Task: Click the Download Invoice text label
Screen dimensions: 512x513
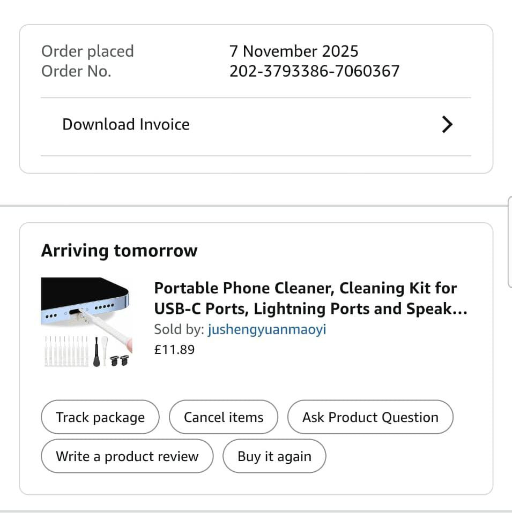Action: pos(126,125)
